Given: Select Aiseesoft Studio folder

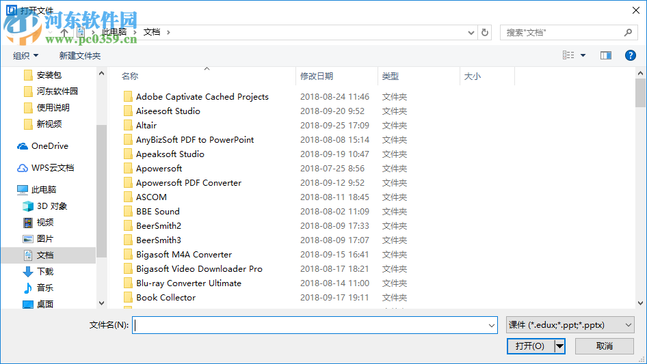Looking at the screenshot, I should coord(168,111).
